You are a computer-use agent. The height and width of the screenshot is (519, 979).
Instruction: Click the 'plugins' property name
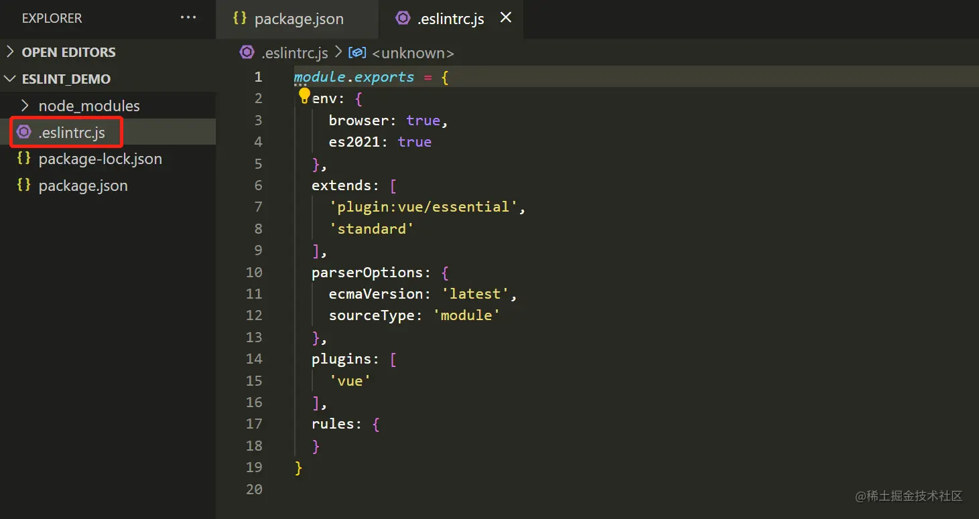[342, 359]
